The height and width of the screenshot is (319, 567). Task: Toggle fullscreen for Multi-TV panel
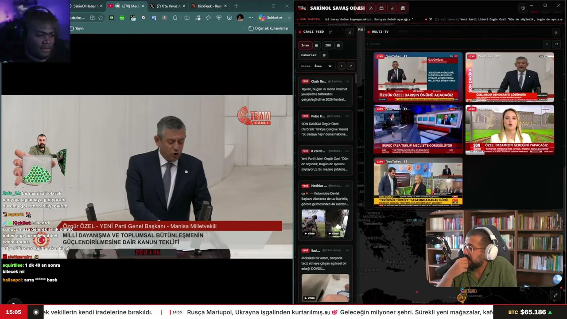(557, 44)
